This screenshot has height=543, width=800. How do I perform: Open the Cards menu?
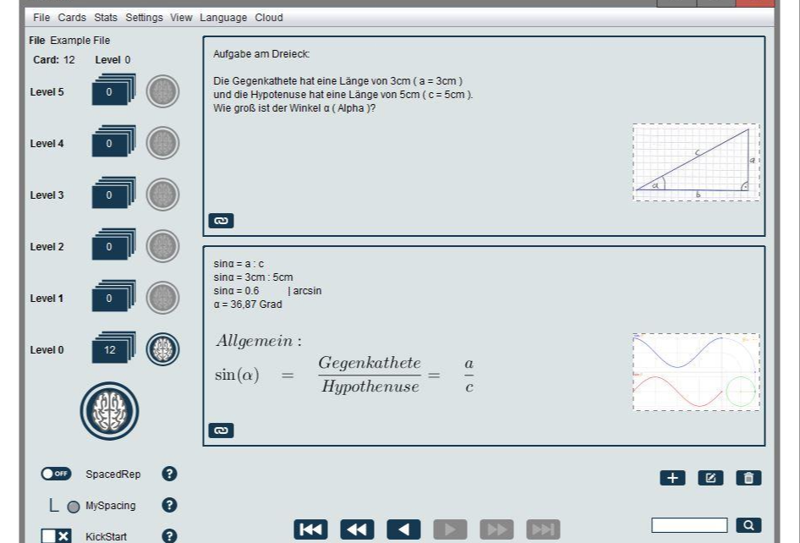click(72, 17)
